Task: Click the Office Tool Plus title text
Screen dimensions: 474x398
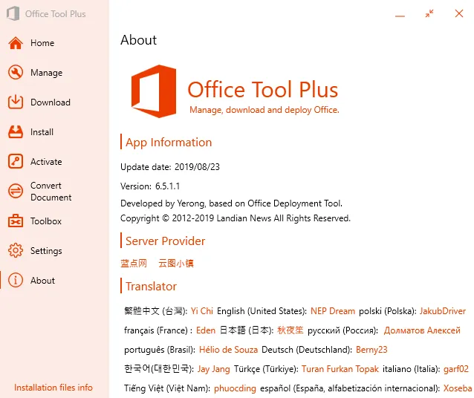Action: (263, 90)
